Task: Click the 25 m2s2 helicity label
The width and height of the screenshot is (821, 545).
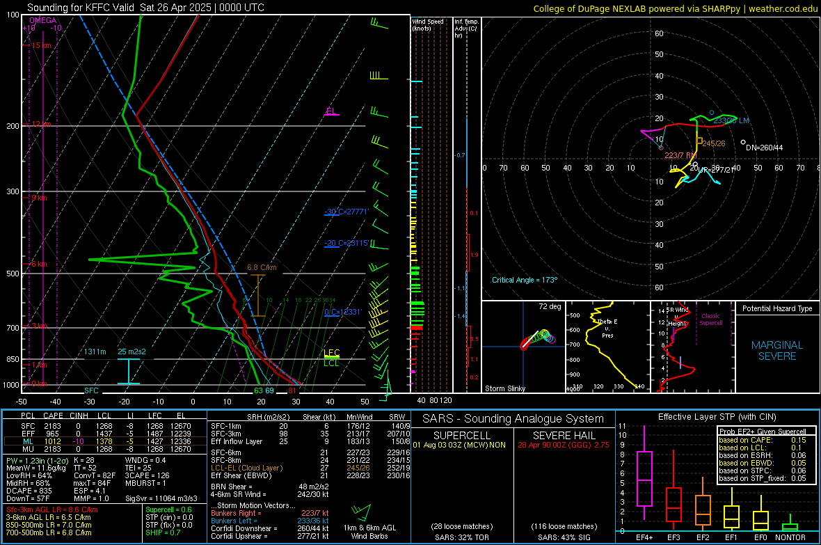Action: coord(131,352)
